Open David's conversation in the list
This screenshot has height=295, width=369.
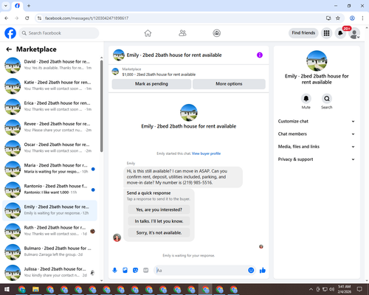coord(49,65)
